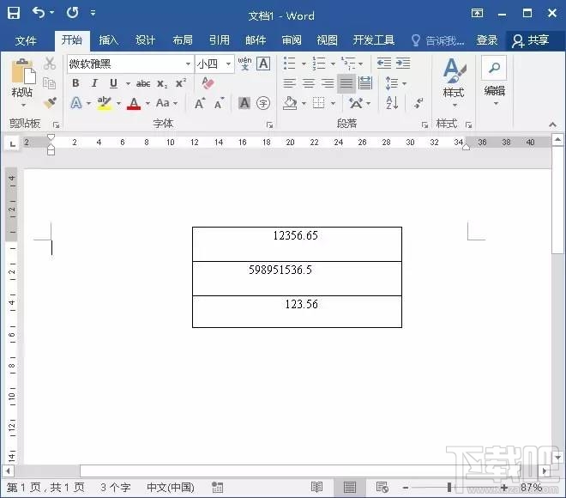Screen dimensions: 566x498
Task: Decrease font size with shrink A
Action: pos(219,103)
